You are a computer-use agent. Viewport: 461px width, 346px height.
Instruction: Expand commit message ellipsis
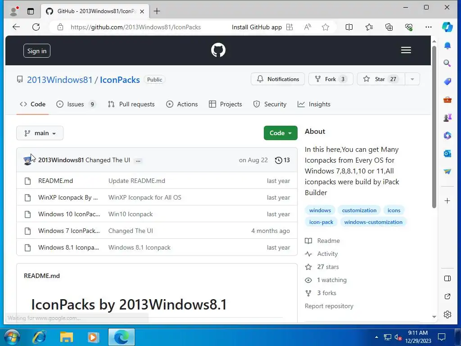click(138, 160)
